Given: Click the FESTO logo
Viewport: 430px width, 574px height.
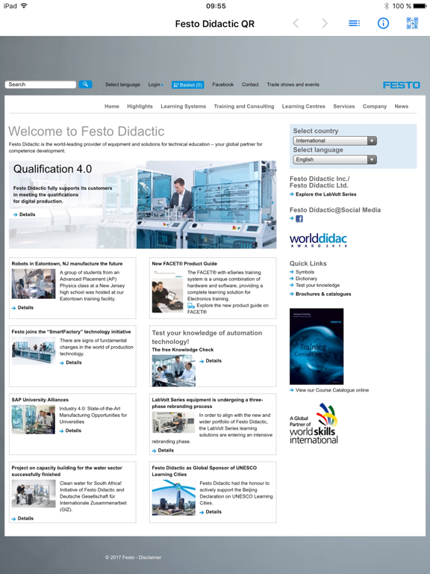Looking at the screenshot, I should [401, 85].
